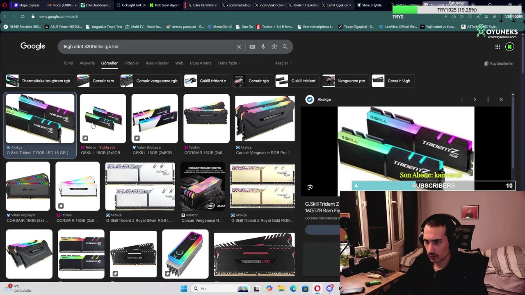Open Microsoft Edge from the taskbar

point(293,288)
